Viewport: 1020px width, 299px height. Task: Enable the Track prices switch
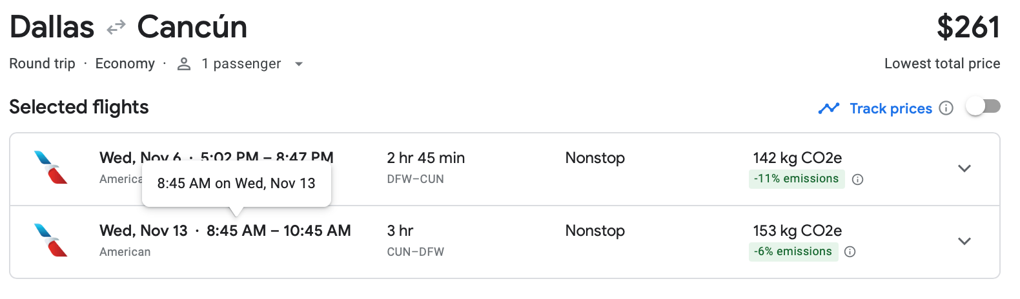tap(983, 107)
